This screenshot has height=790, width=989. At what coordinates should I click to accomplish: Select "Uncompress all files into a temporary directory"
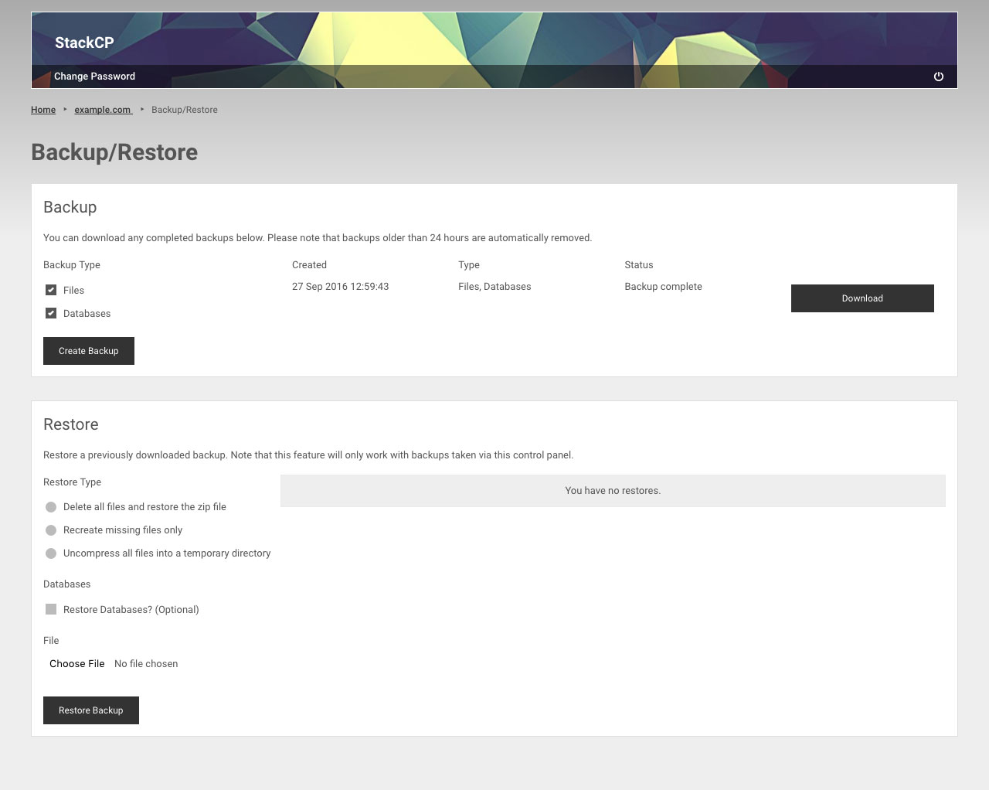pos(50,553)
